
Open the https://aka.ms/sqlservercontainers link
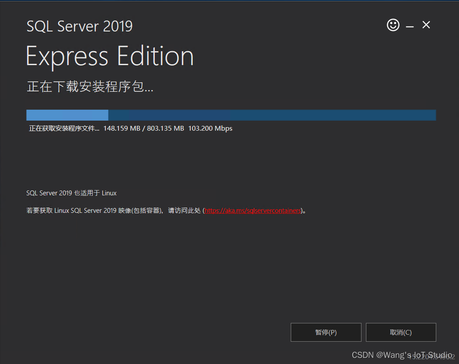253,210
